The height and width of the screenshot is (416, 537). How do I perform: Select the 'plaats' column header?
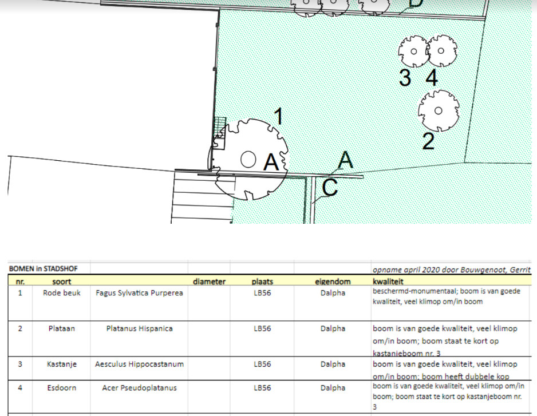[x=262, y=281]
